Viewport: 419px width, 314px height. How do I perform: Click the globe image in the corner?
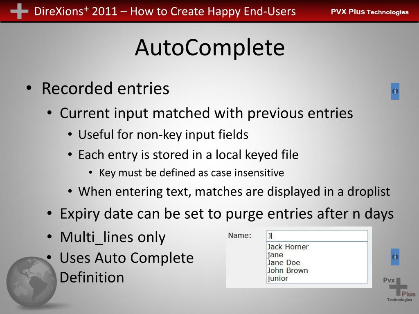[x=31, y=282]
